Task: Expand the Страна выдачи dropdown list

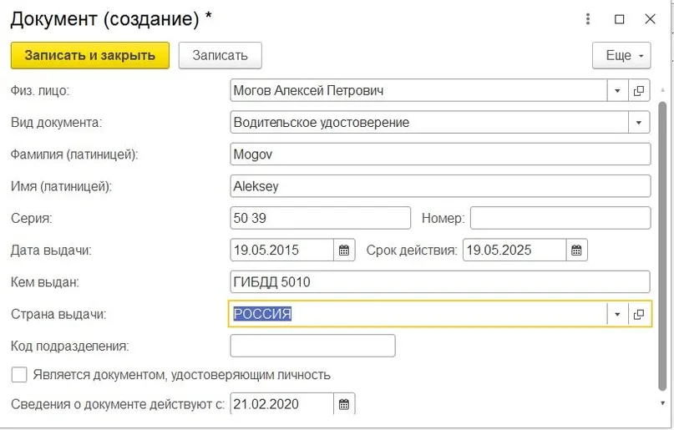Action: pos(618,314)
